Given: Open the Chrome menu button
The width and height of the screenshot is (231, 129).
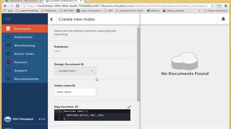Looking at the screenshot, I should [226, 6].
